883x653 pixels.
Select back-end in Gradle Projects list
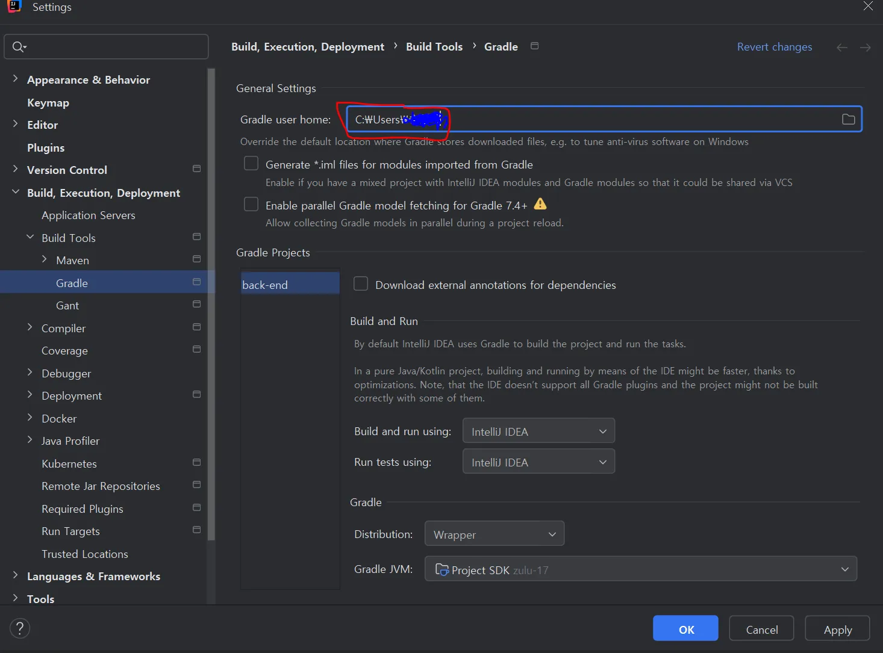tap(290, 284)
